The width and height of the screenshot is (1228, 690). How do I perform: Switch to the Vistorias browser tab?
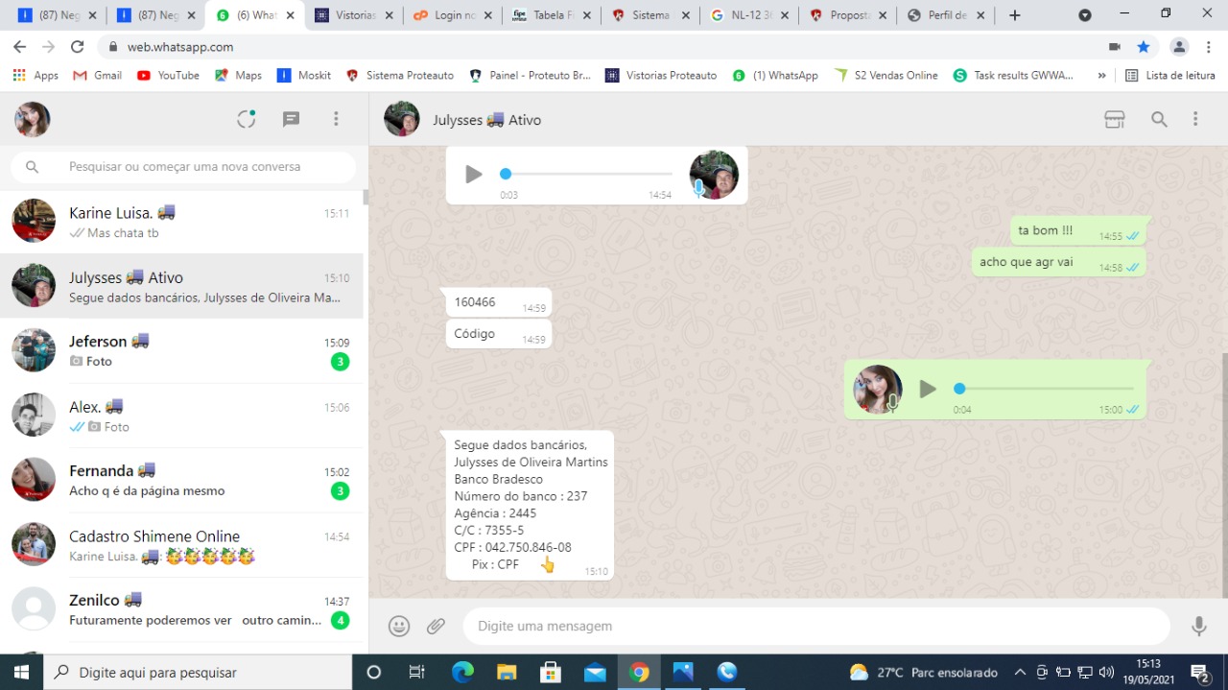354,15
